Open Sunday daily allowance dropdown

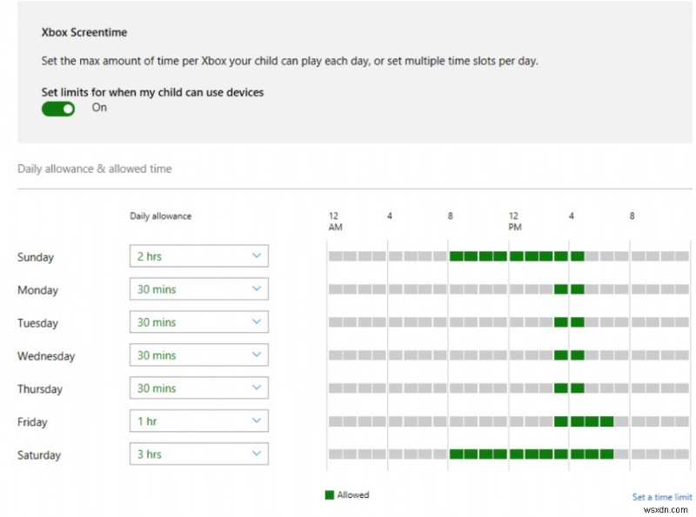198,256
